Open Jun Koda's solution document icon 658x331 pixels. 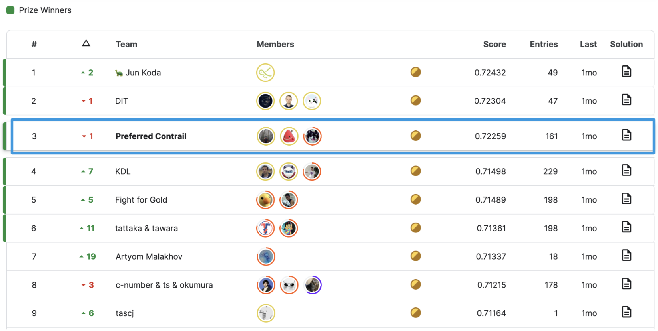tap(626, 71)
